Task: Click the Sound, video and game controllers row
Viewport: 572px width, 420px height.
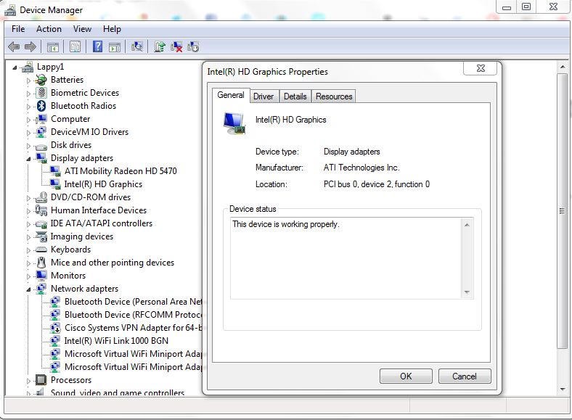Action: (x=118, y=392)
